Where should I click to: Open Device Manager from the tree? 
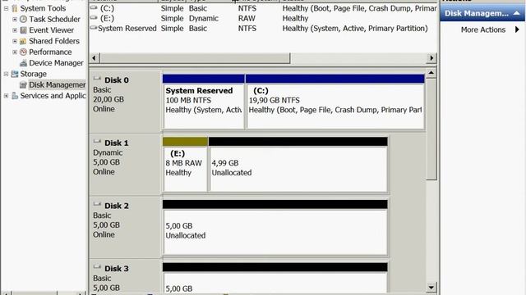(x=56, y=63)
